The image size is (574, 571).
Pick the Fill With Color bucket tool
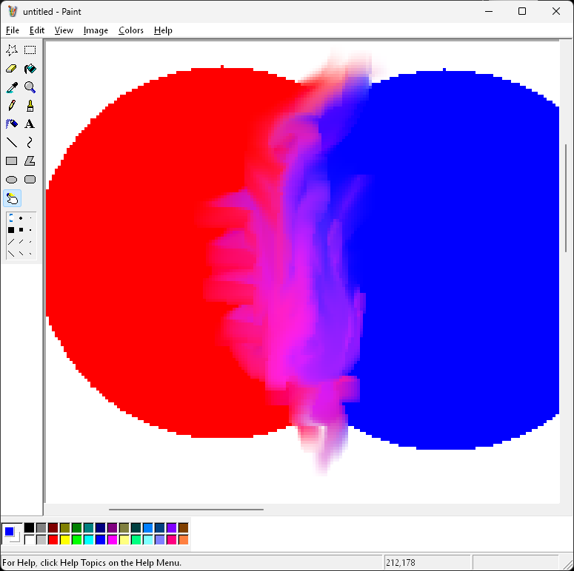(30, 68)
